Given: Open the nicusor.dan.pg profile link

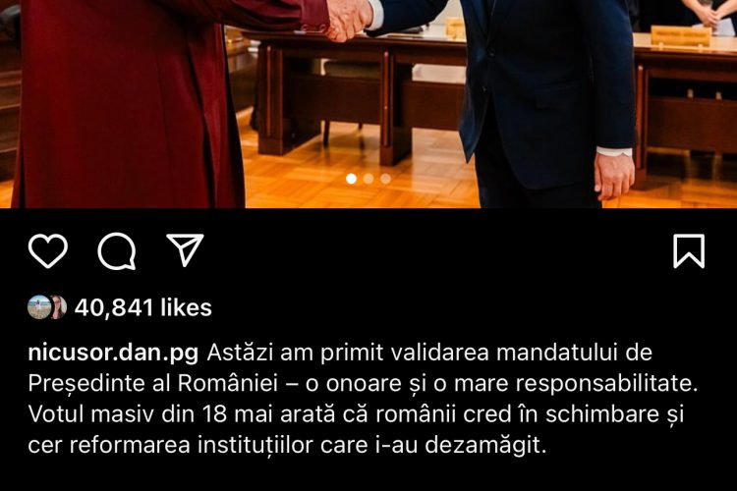Looking at the screenshot, I should 113,353.
